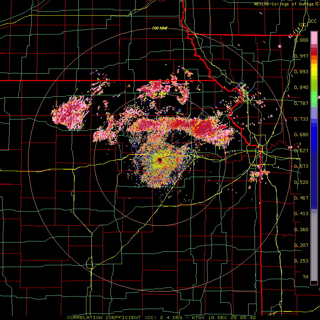The width and height of the screenshot is (320, 320).
Task: Pick the gray color bar segment
Action: pos(314,247)
